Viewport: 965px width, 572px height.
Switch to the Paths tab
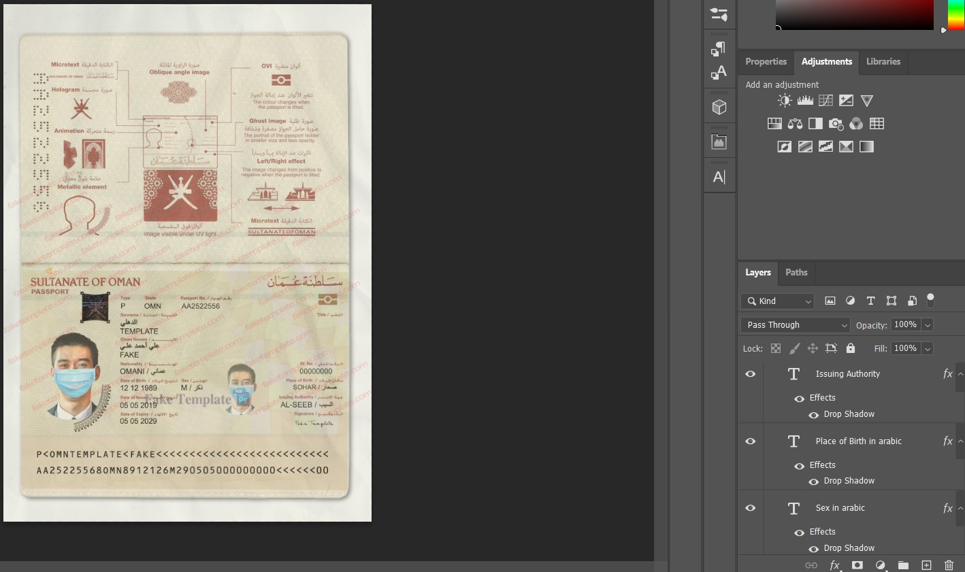coord(796,273)
